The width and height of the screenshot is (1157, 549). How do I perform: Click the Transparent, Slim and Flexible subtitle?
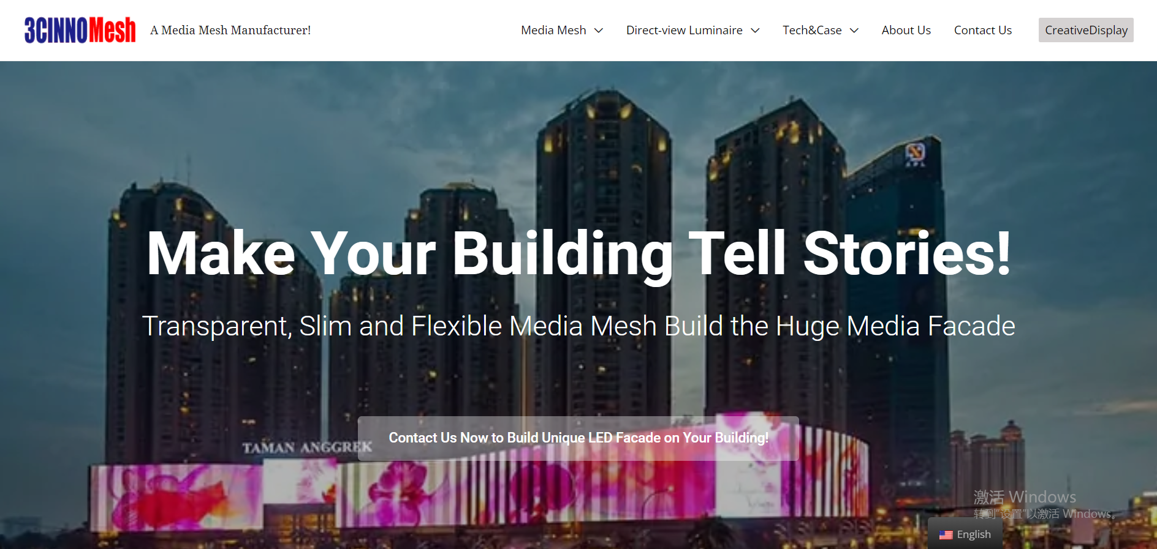pos(578,326)
